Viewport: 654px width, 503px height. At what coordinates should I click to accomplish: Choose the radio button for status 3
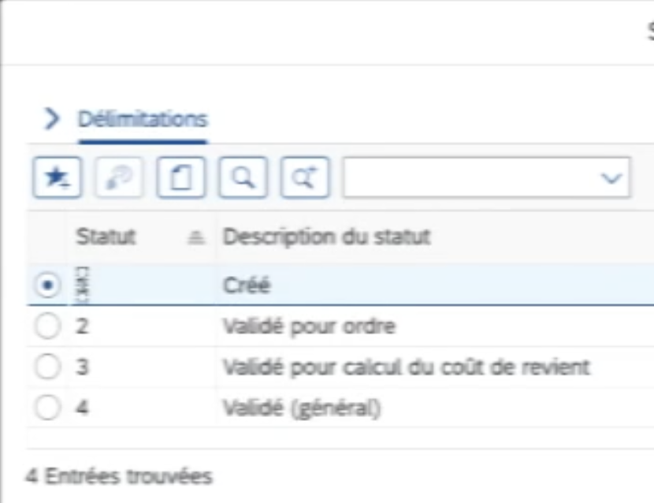[x=48, y=368]
